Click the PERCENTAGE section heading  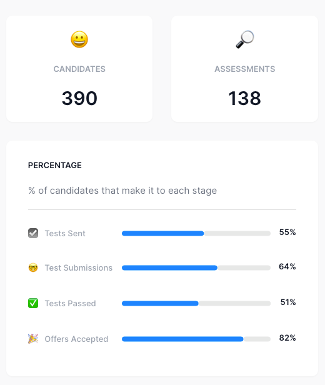pos(55,165)
